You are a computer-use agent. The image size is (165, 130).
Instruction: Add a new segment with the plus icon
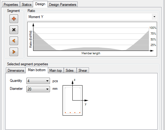click(x=14, y=19)
